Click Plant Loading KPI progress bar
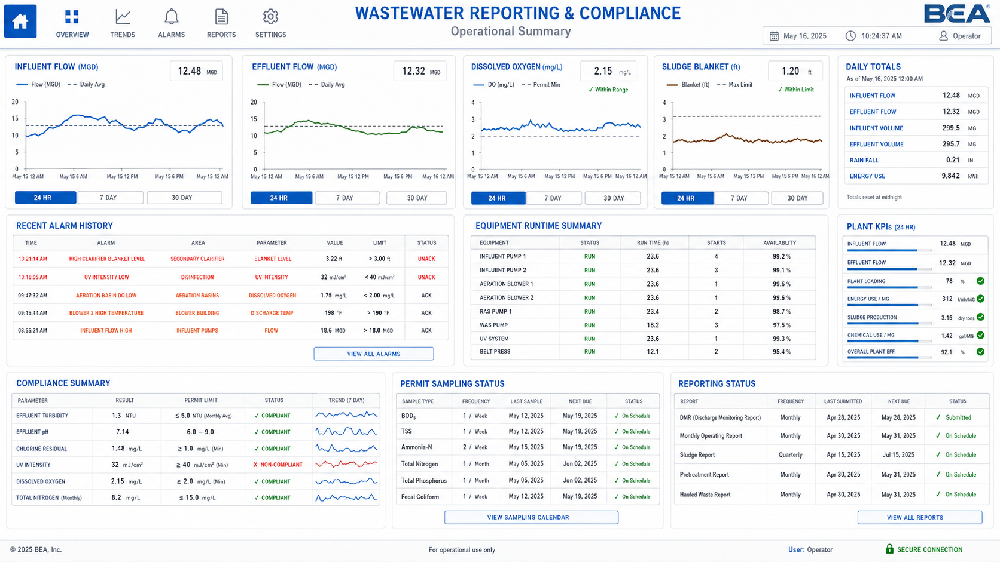Image resolution: width=1000 pixels, height=562 pixels. [x=889, y=288]
